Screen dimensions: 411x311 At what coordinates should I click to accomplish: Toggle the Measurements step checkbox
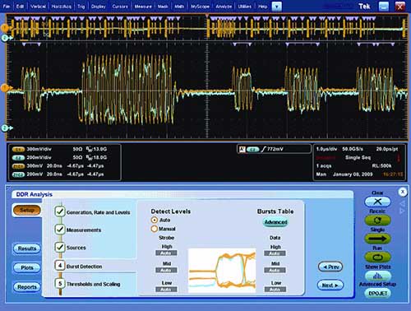coord(60,230)
